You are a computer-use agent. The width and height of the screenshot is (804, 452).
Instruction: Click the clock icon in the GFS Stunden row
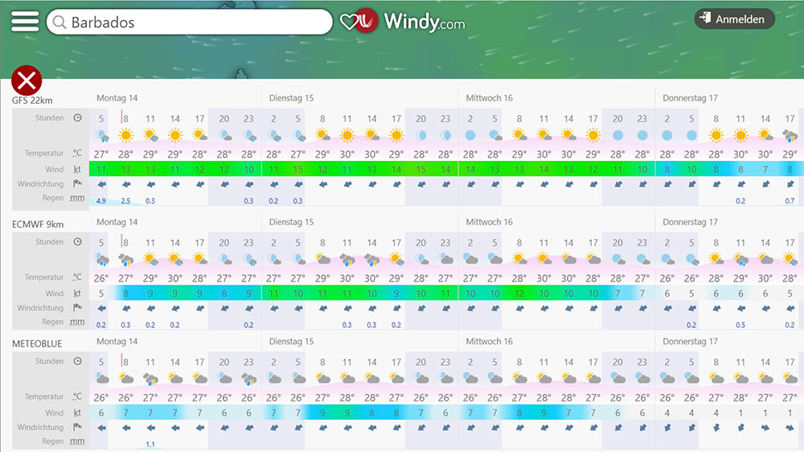coord(77,118)
